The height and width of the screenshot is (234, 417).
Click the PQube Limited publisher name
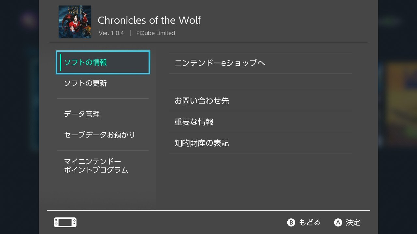click(x=156, y=33)
